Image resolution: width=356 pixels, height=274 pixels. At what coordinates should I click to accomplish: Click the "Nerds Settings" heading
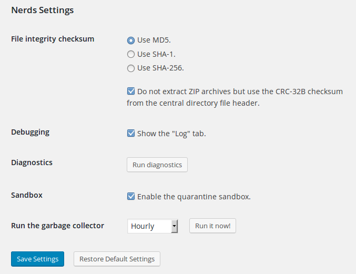(x=42, y=10)
